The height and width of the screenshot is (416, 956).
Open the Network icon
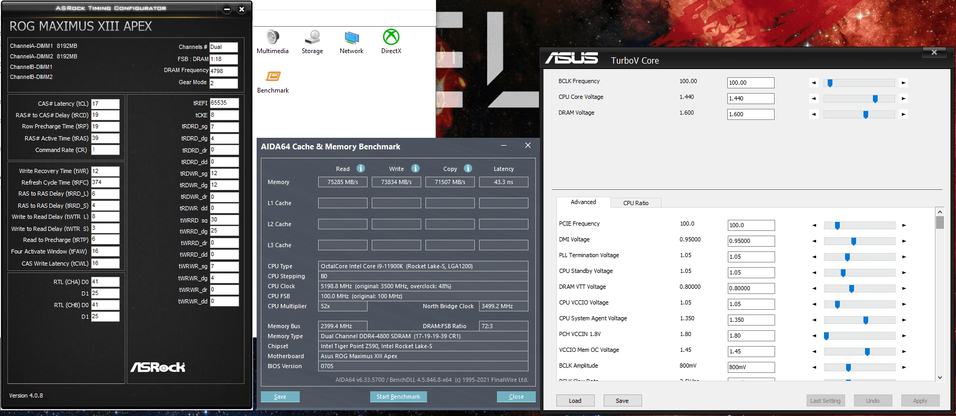coord(351,42)
